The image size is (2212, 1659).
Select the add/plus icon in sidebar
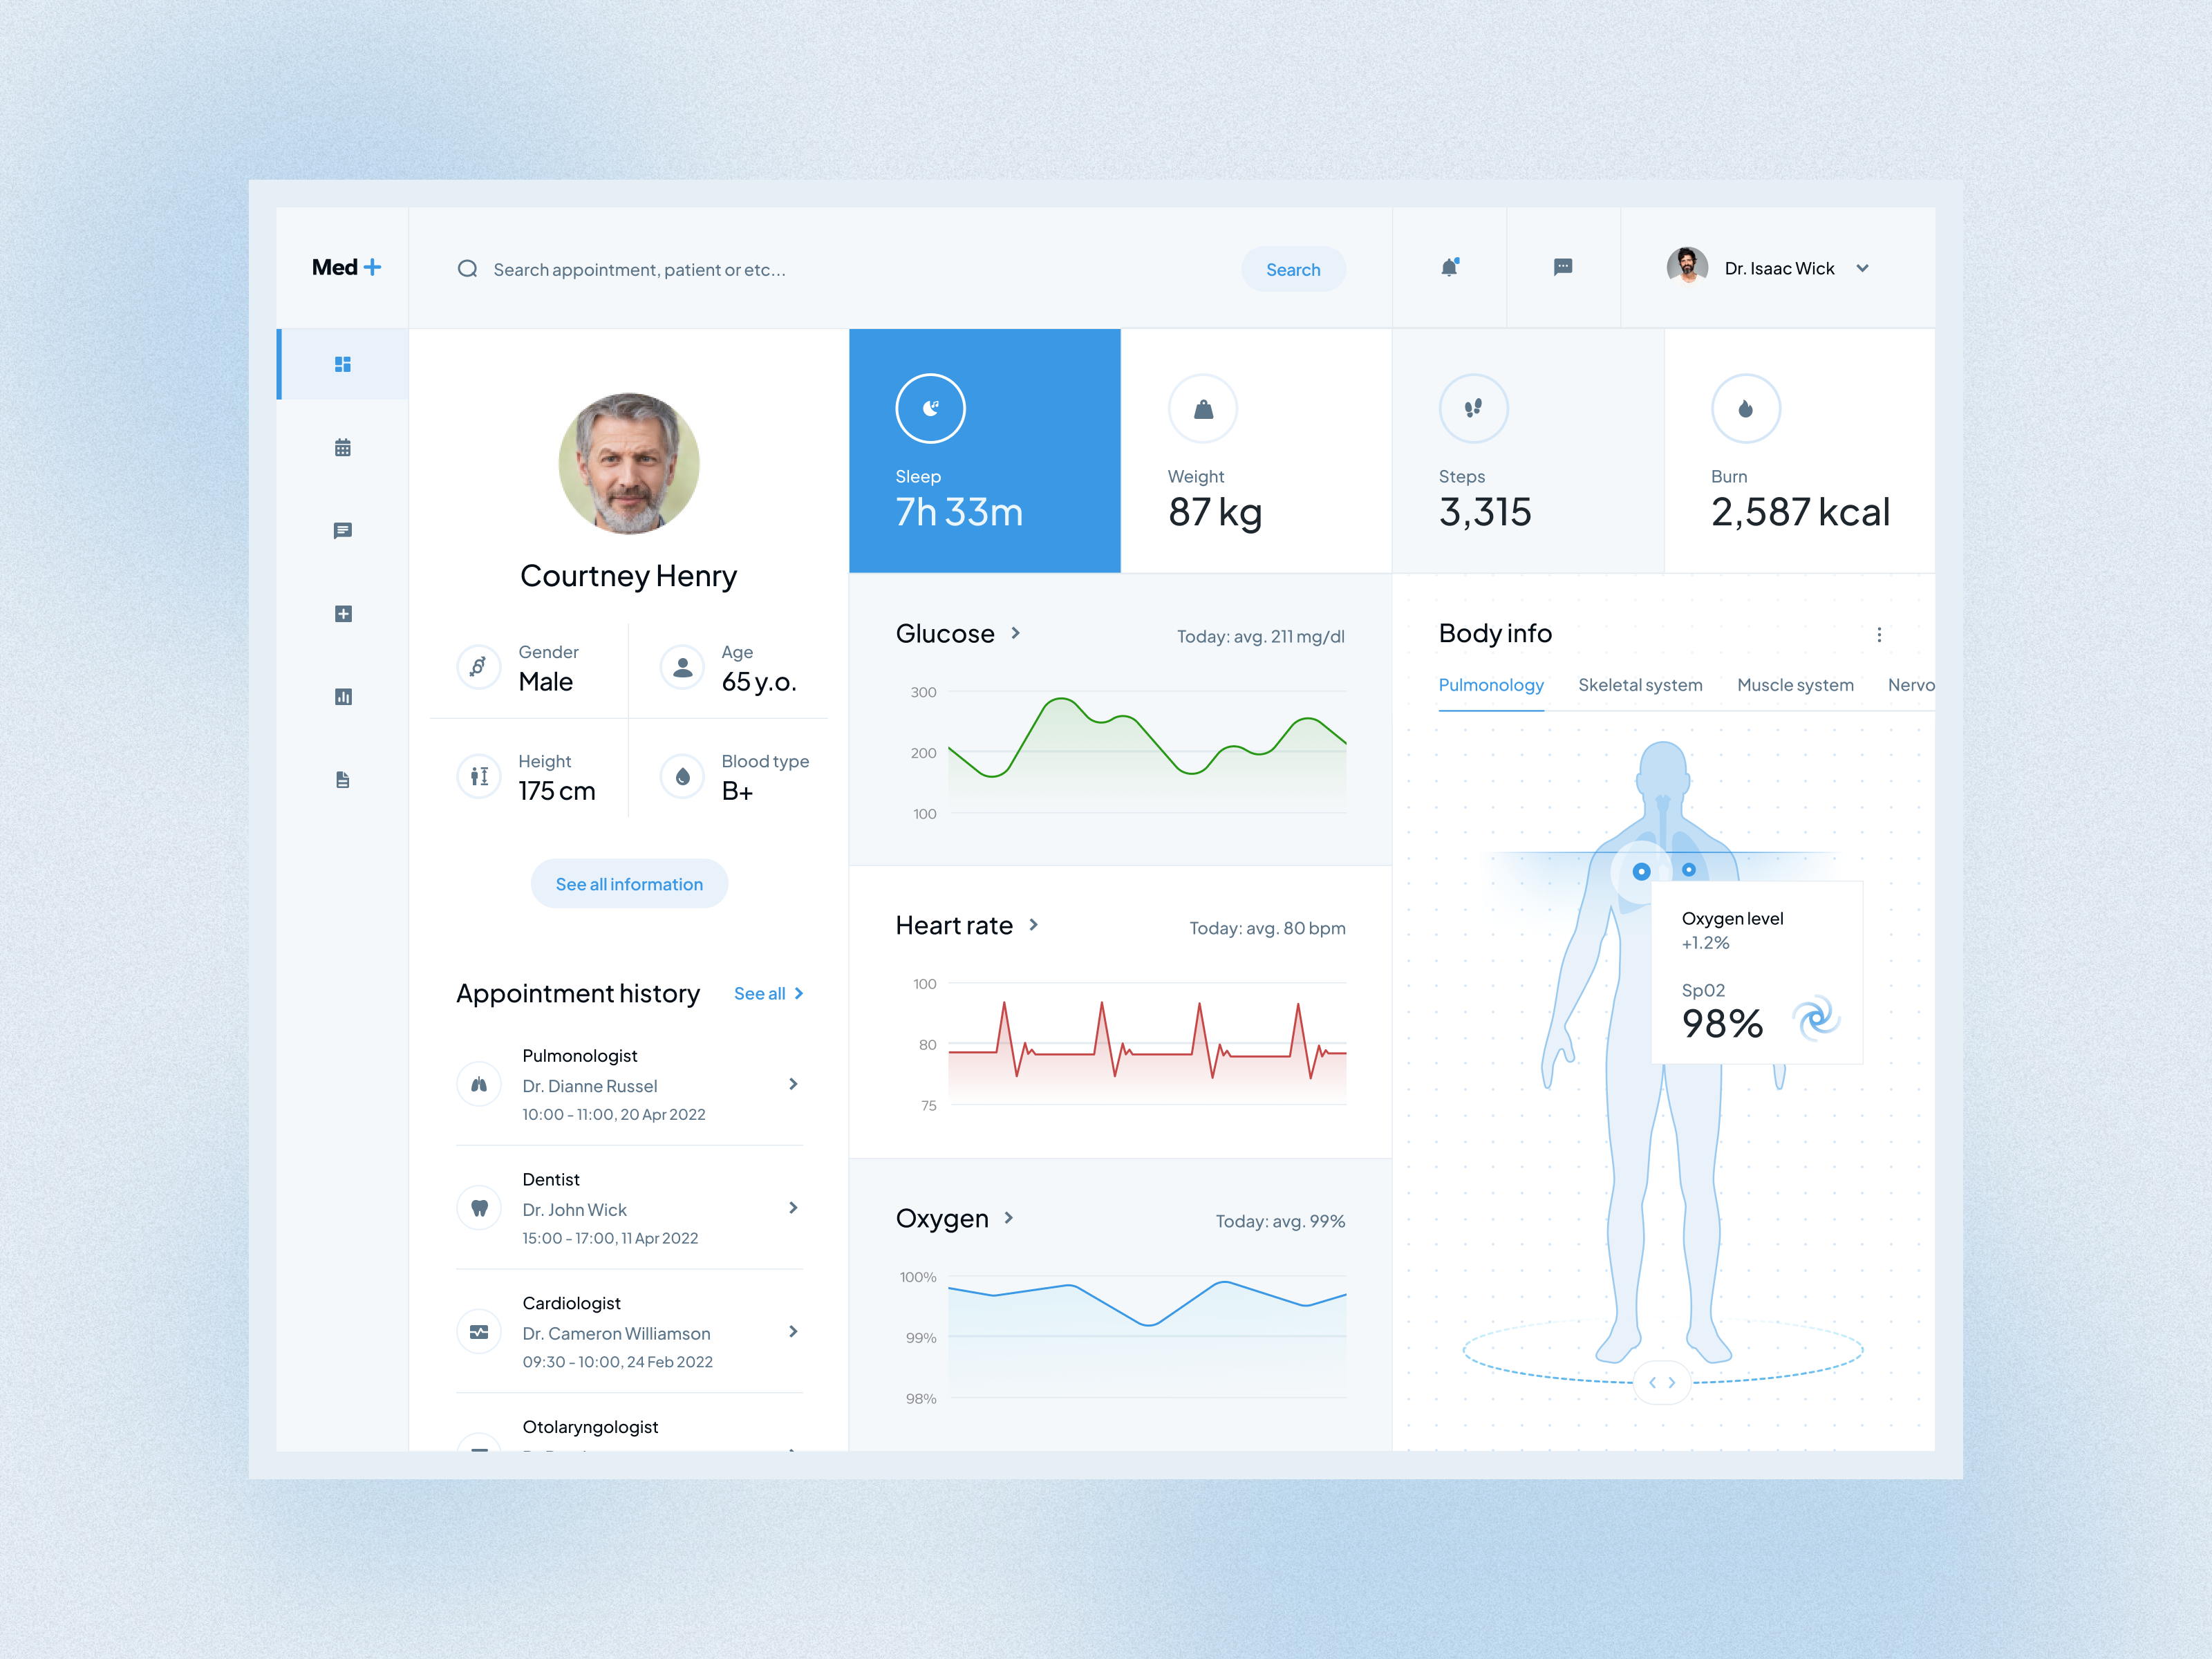tap(341, 613)
